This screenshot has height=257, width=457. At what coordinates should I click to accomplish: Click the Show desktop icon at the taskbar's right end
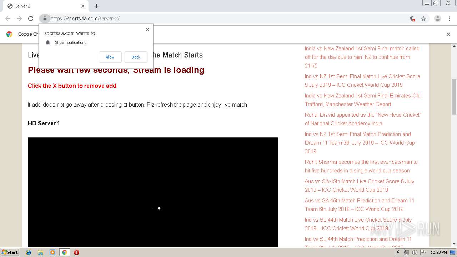pos(453,252)
